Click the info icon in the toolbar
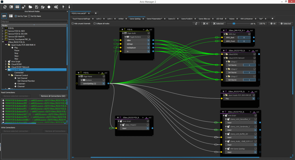The height and width of the screenshot is (160, 295). tap(69, 7)
